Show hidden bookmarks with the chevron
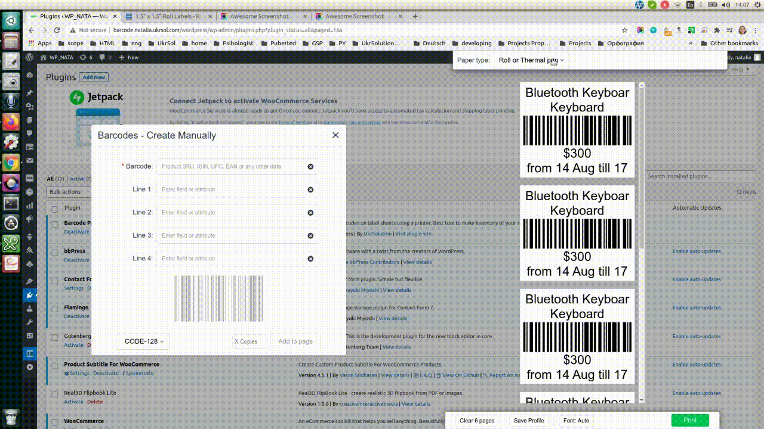This screenshot has width=764, height=429. click(691, 43)
